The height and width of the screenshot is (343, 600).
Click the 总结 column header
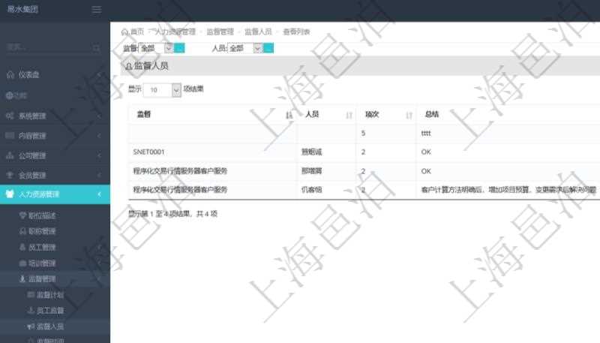pyautogui.click(x=432, y=115)
